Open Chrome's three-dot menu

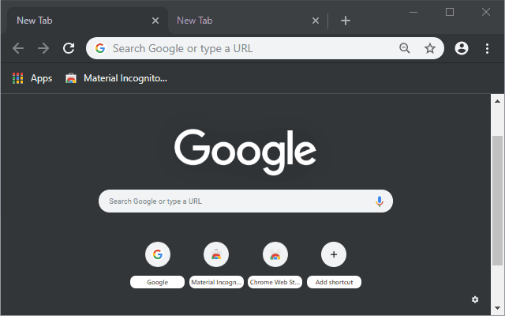pyautogui.click(x=487, y=48)
